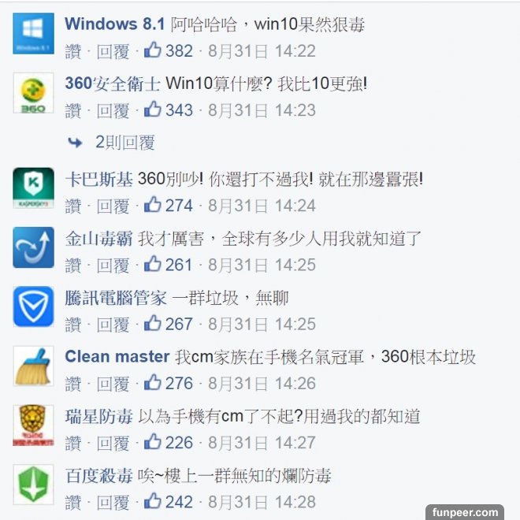The width and height of the screenshot is (520, 520).
Task: Like the 卡巴斯基 comment with 讚
Action: tap(73, 206)
